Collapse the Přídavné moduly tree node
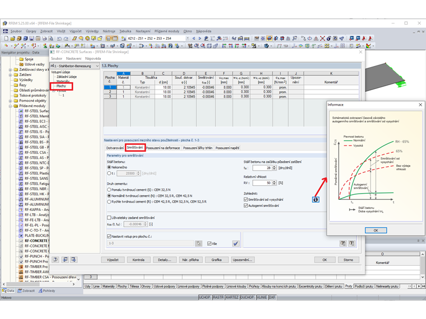 (10, 106)
